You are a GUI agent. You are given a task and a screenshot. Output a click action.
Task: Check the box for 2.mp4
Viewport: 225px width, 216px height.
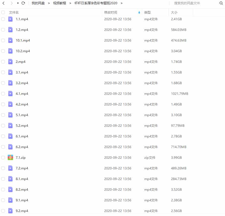pos(3,62)
